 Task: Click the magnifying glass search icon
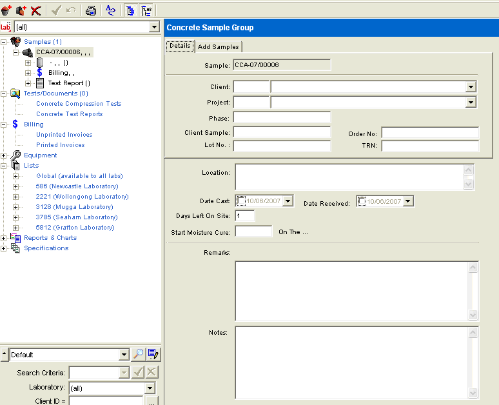pyautogui.click(x=138, y=354)
